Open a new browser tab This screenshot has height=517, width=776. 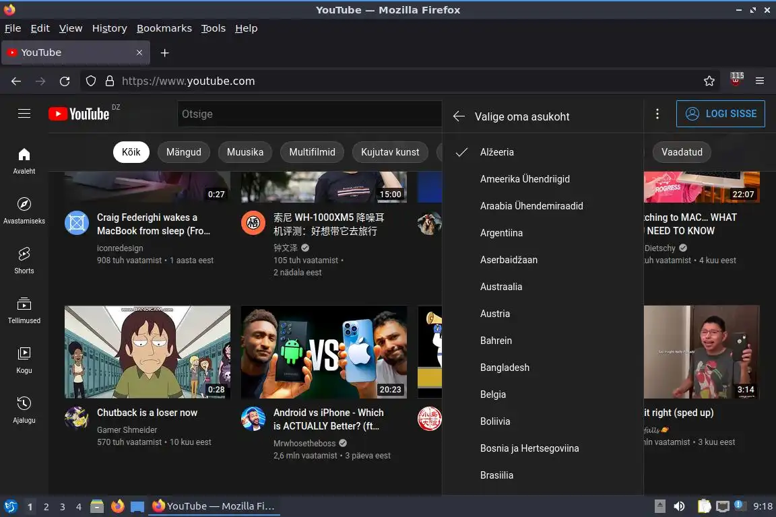pyautogui.click(x=165, y=53)
